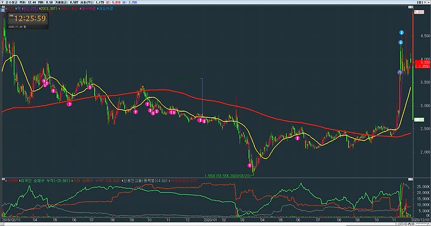
Task: Click the 2020/12/01 end date label
Action: click(x=420, y=220)
